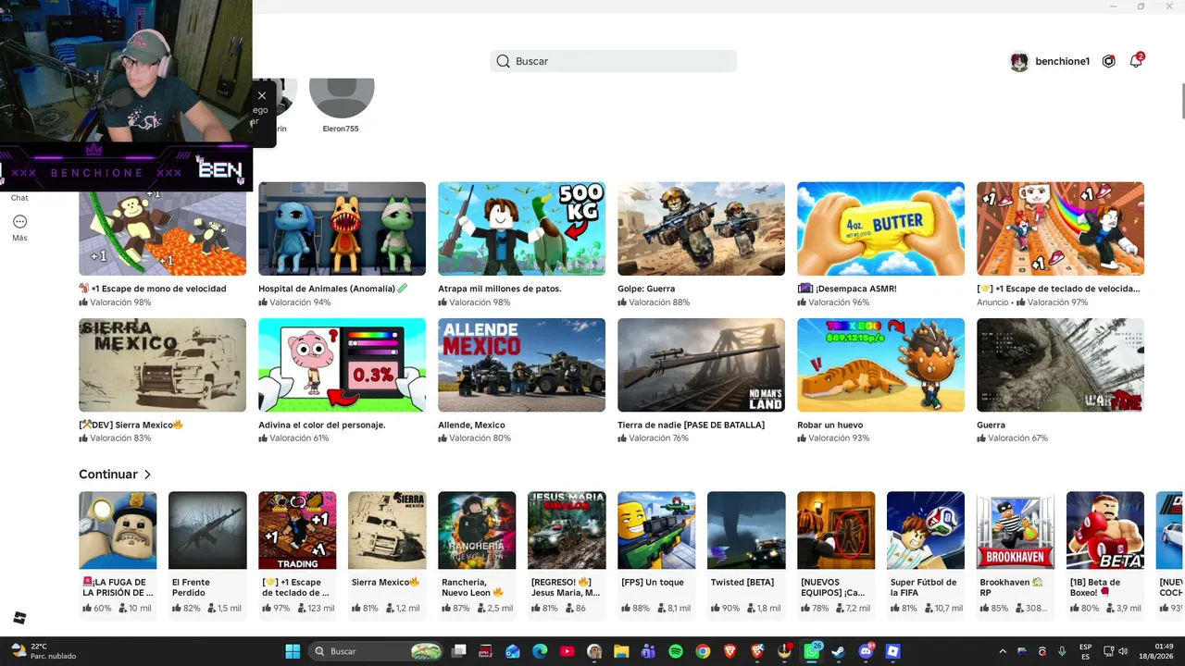The width and height of the screenshot is (1185, 666).
Task: Click the Roblox page vertical scrollbar
Action: tap(1182, 102)
